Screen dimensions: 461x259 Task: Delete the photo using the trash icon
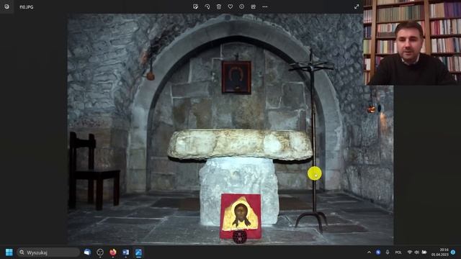[x=219, y=6]
